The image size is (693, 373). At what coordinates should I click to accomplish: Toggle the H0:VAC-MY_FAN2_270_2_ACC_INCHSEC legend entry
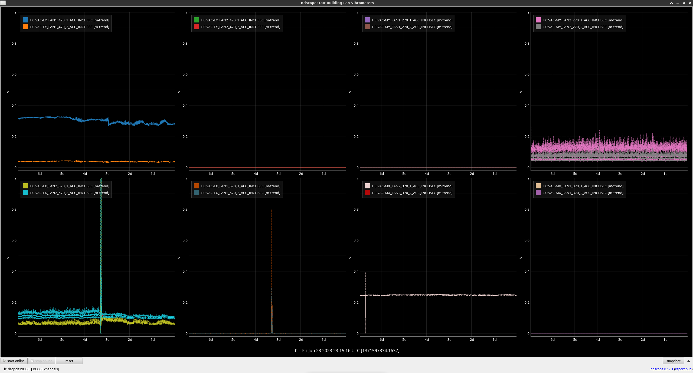pos(583,27)
